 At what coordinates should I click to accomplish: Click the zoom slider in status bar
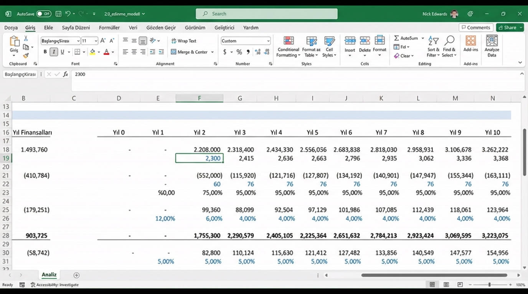489,285
